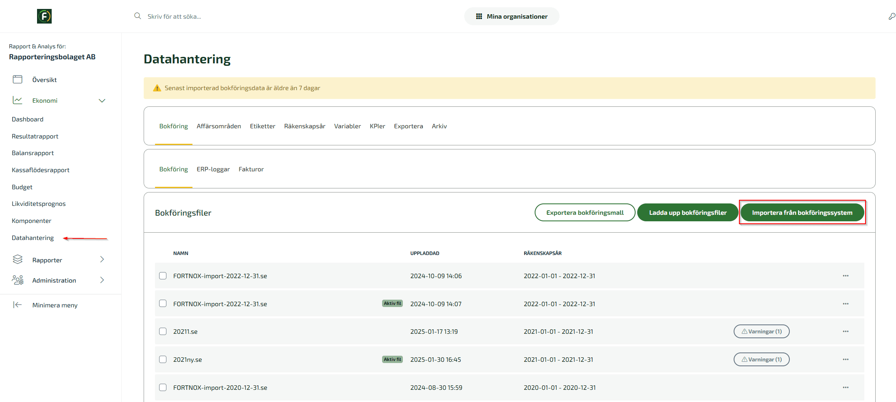Click Översikt menu item
896x402 pixels.
[x=45, y=80]
